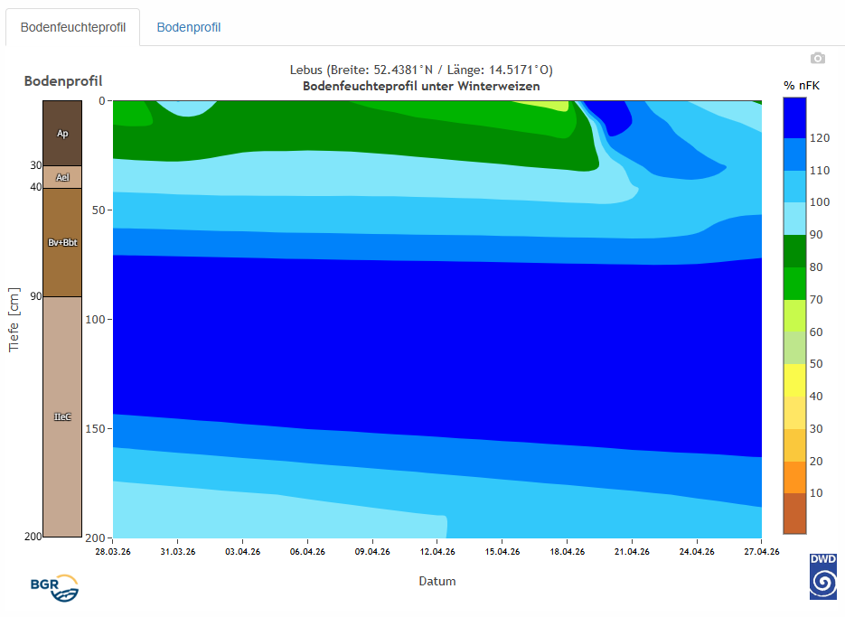
Task: Click the Bodenprofil heading above soil column
Action: (63, 81)
